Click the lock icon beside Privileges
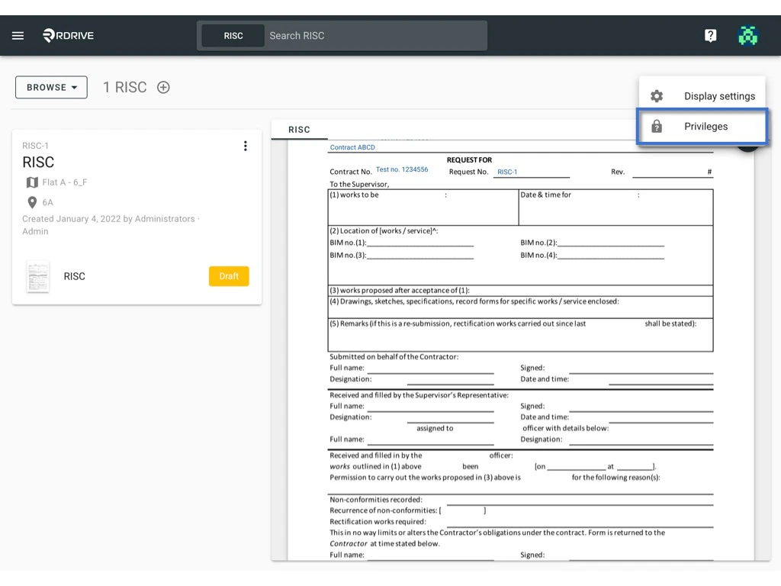This screenshot has height=586, width=781. pos(657,126)
